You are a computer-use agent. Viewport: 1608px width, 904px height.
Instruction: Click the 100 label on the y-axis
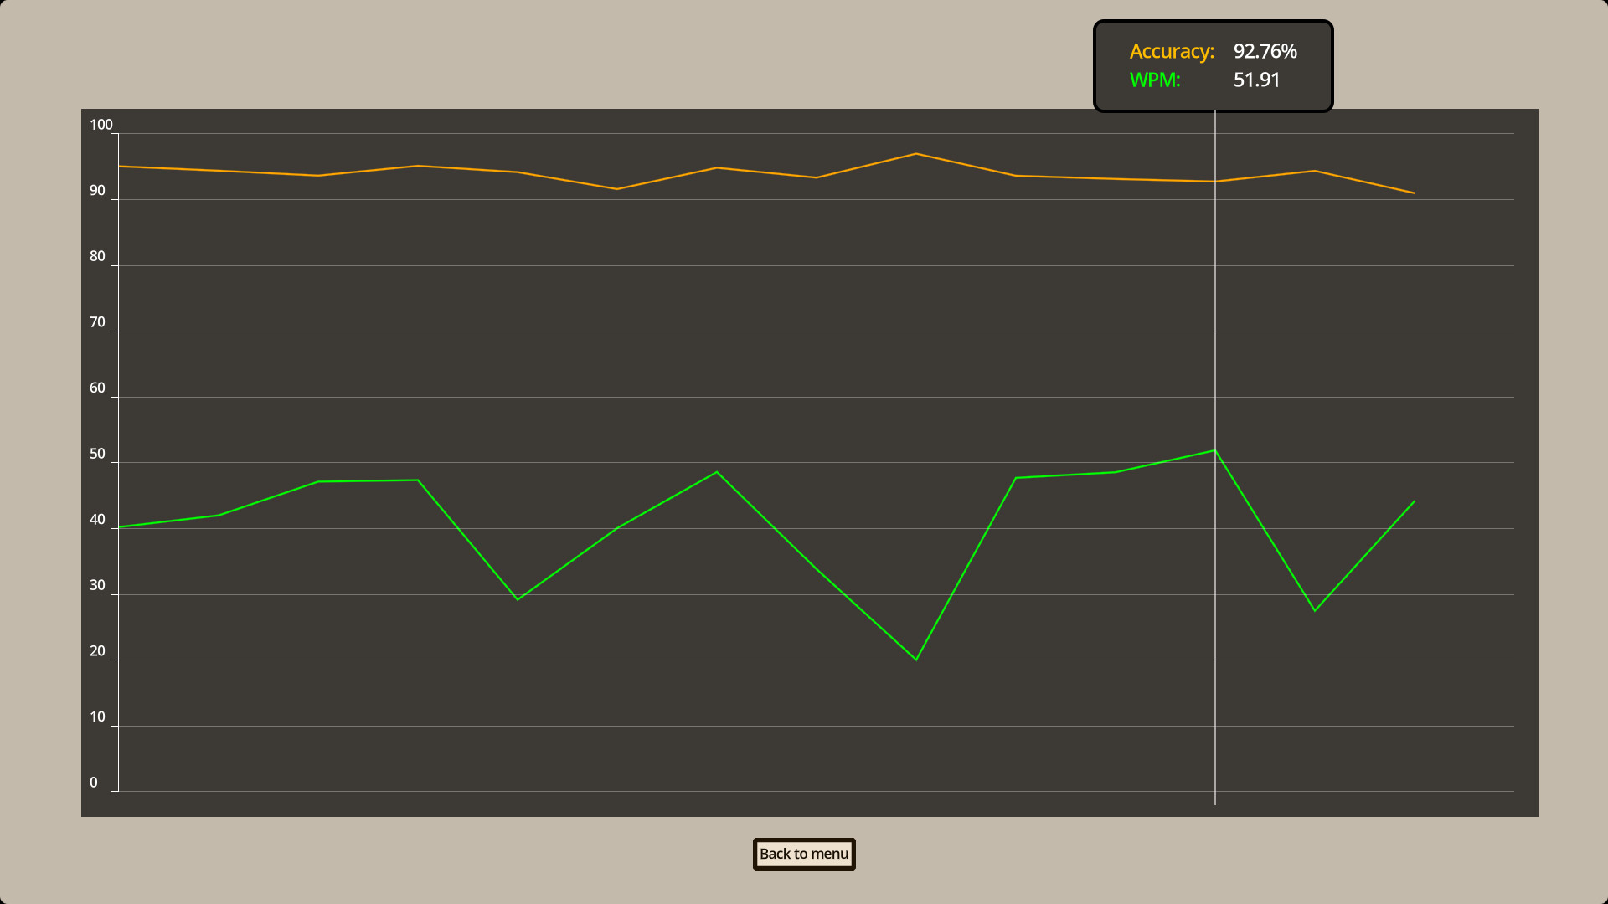(x=102, y=124)
